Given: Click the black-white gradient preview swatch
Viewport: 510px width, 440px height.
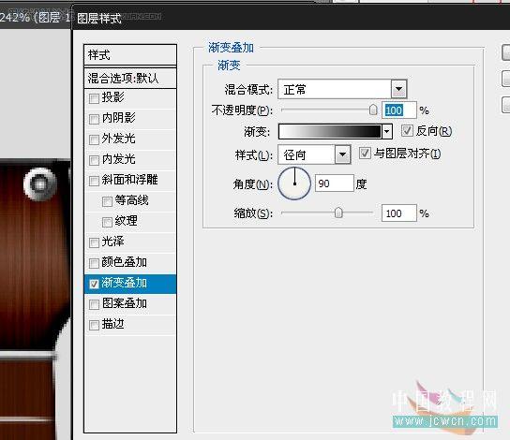Looking at the screenshot, I should click(330, 131).
